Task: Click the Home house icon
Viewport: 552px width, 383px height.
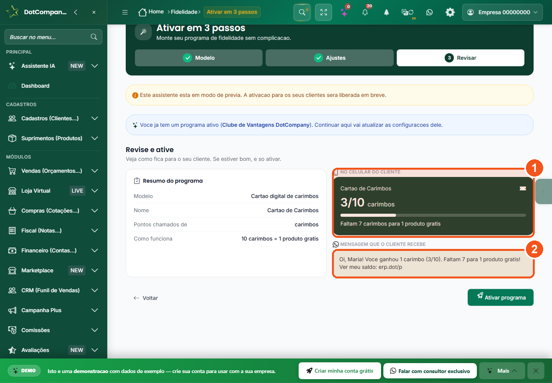Action: [142, 12]
